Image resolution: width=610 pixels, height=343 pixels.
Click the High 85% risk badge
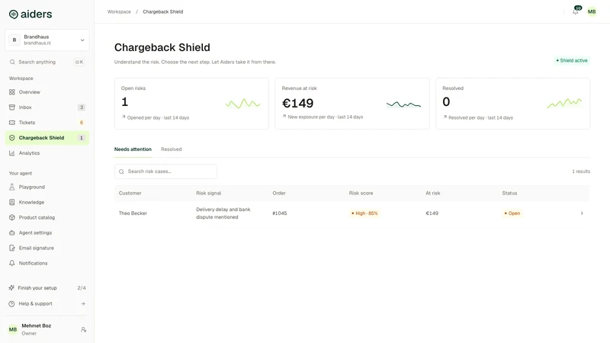tap(364, 213)
